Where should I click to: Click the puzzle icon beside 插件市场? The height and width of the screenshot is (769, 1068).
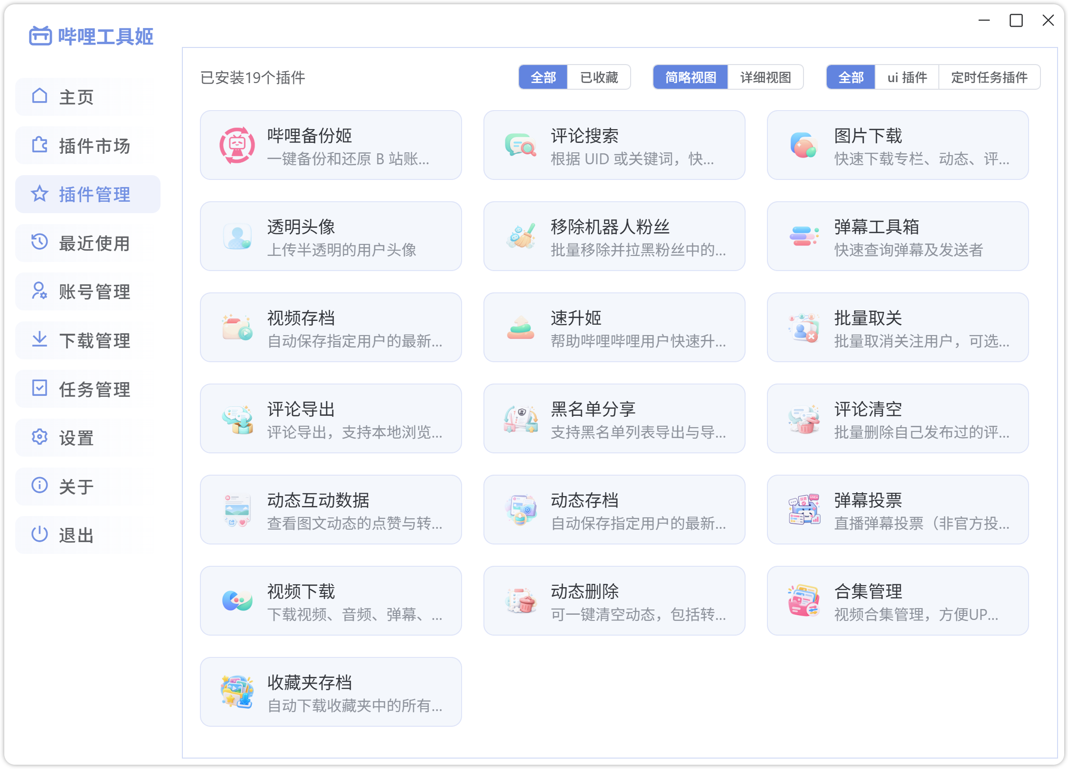click(x=40, y=145)
